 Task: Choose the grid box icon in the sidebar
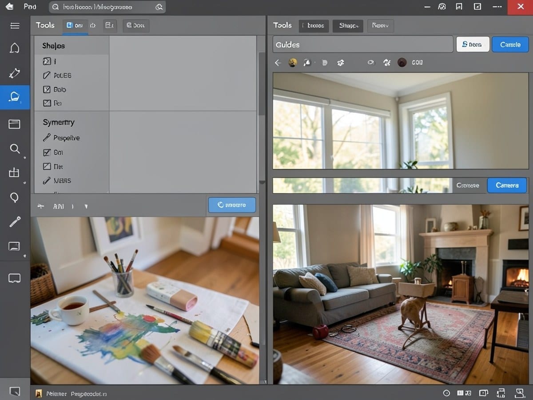pyautogui.click(x=15, y=173)
